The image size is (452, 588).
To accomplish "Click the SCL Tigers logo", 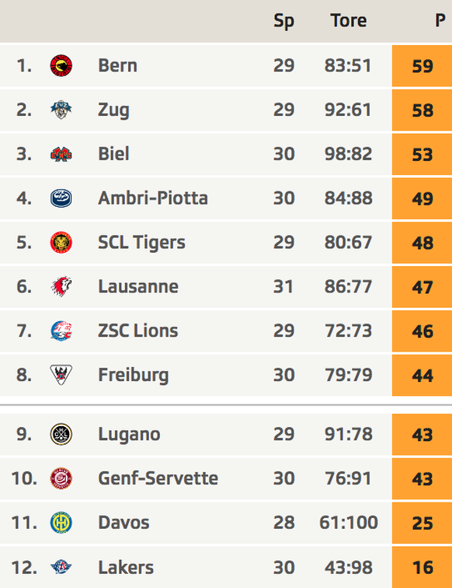I will tap(61, 242).
